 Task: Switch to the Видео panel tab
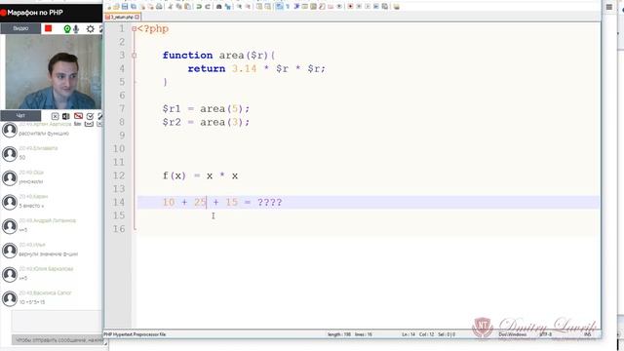pos(20,28)
